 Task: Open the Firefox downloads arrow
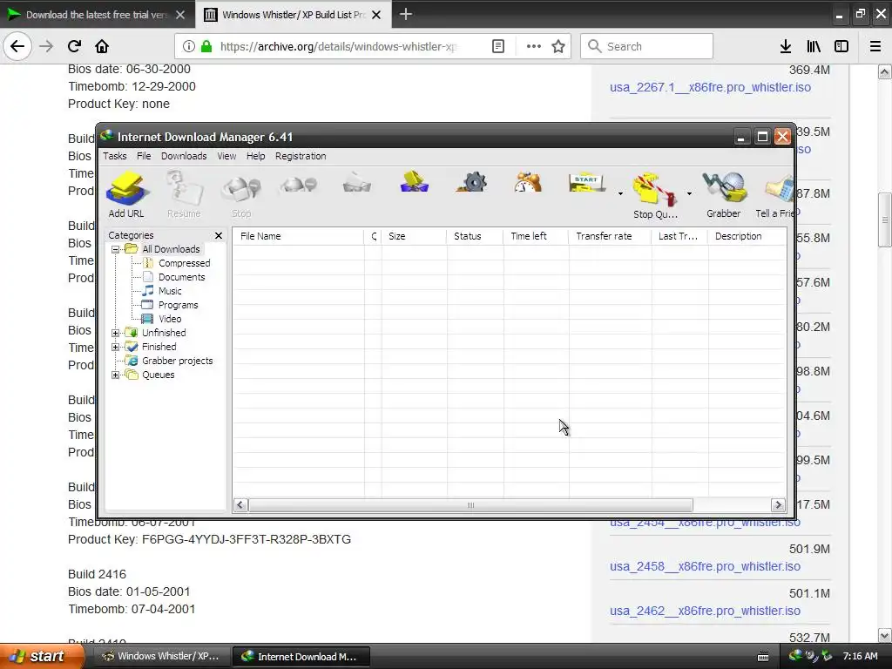(786, 47)
